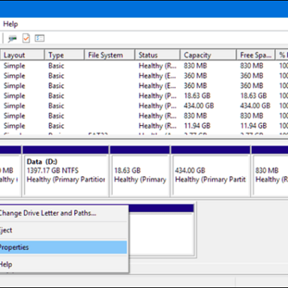Screen dimensions: 288x288
Task: Sort by the Capacity column header
Action: click(x=208, y=55)
